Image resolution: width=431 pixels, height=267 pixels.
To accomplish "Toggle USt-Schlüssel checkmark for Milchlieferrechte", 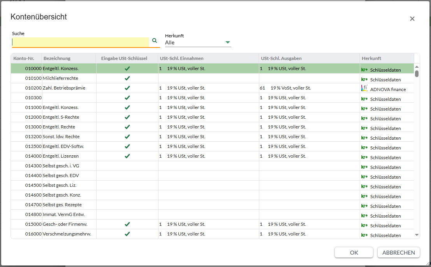I will (x=127, y=78).
